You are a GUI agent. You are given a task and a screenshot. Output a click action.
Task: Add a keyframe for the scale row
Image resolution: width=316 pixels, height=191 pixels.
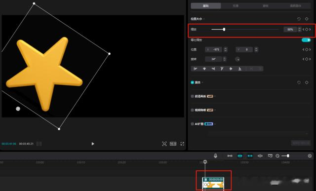[307, 30]
